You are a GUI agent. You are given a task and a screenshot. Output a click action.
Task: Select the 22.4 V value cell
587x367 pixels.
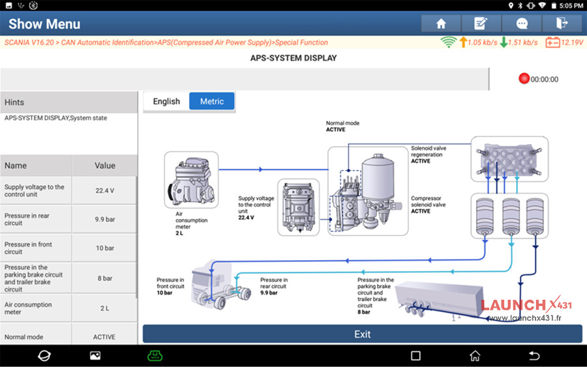click(x=105, y=190)
